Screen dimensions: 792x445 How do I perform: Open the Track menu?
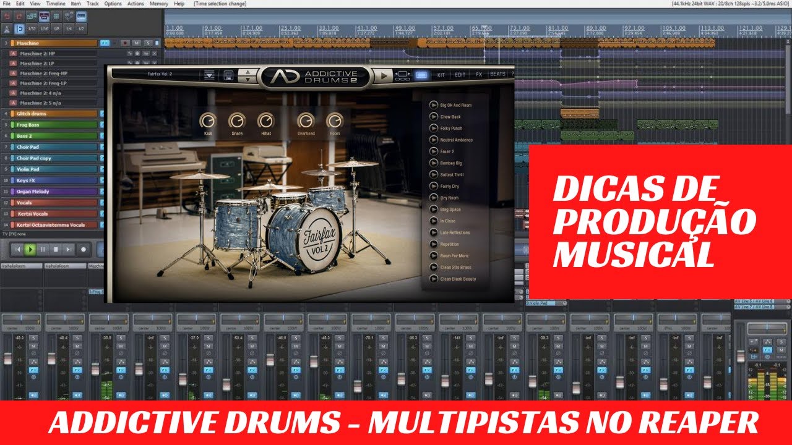click(x=93, y=4)
